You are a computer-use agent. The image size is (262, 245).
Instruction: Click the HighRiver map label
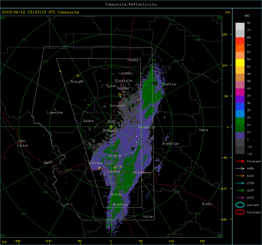121,205
